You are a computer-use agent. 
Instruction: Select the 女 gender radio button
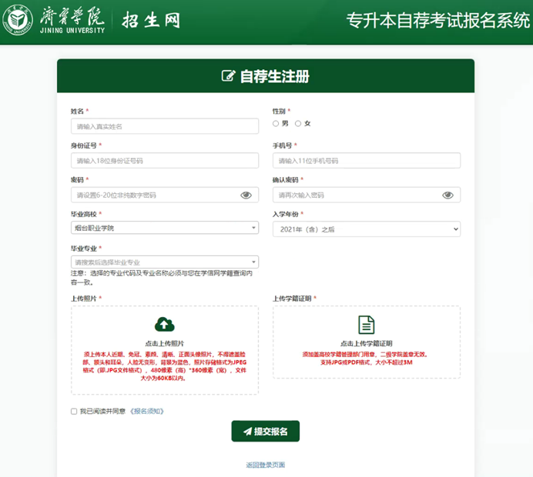tap(299, 124)
